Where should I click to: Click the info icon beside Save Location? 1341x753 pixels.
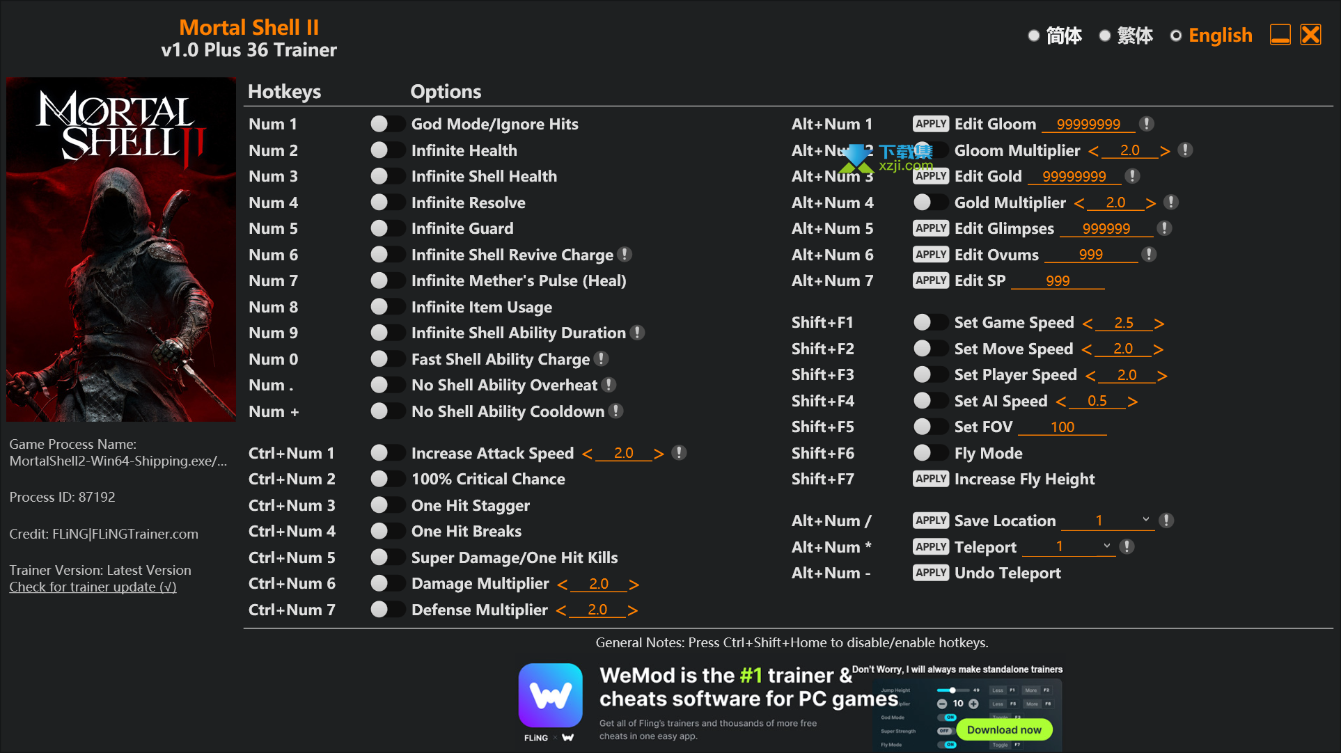pos(1166,521)
